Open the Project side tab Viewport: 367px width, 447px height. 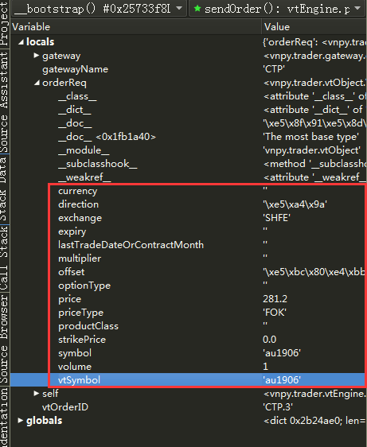pos(4,23)
